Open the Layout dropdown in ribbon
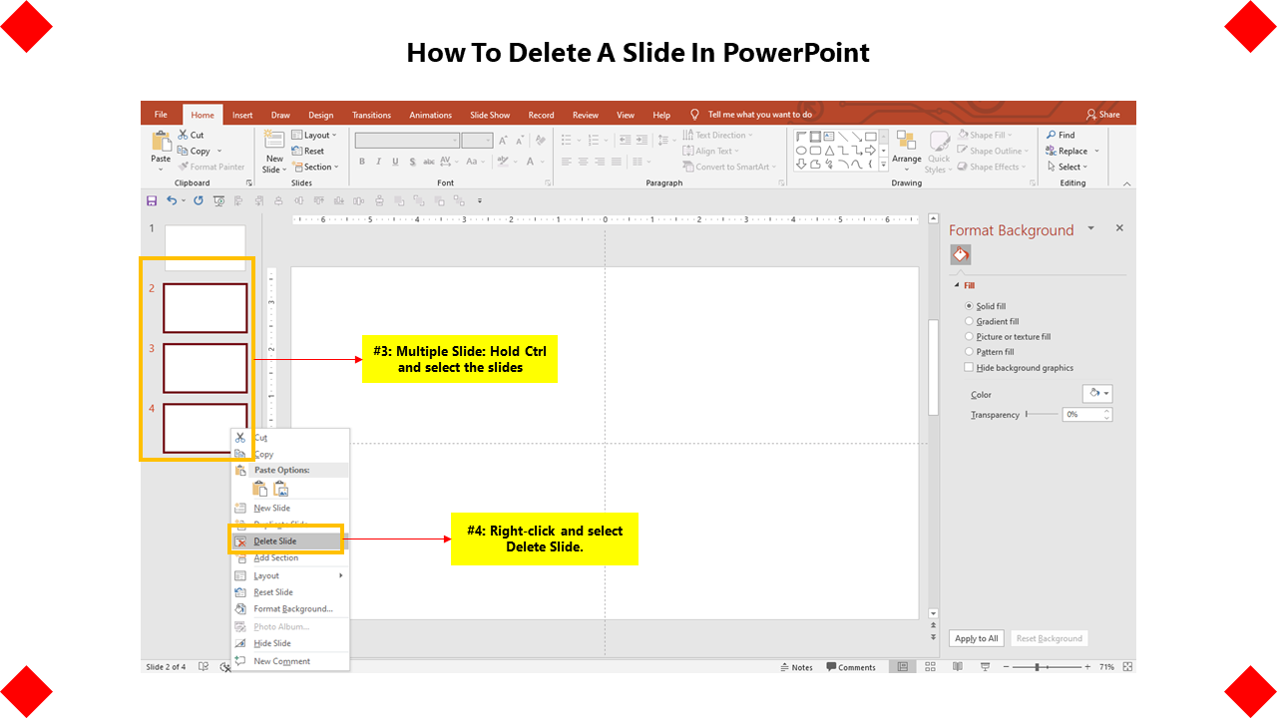Viewport: 1277px width, 718px height. click(x=315, y=136)
